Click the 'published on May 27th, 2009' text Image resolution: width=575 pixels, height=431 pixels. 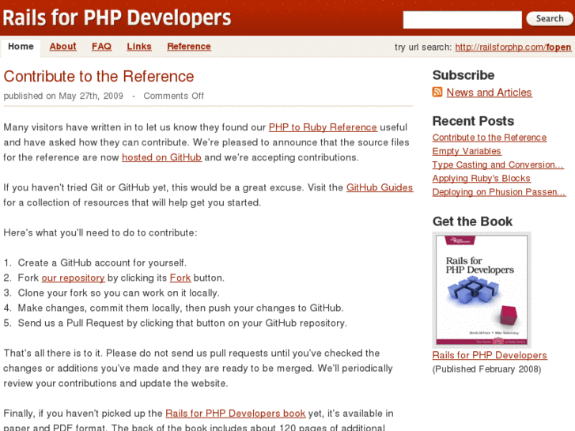pos(63,96)
